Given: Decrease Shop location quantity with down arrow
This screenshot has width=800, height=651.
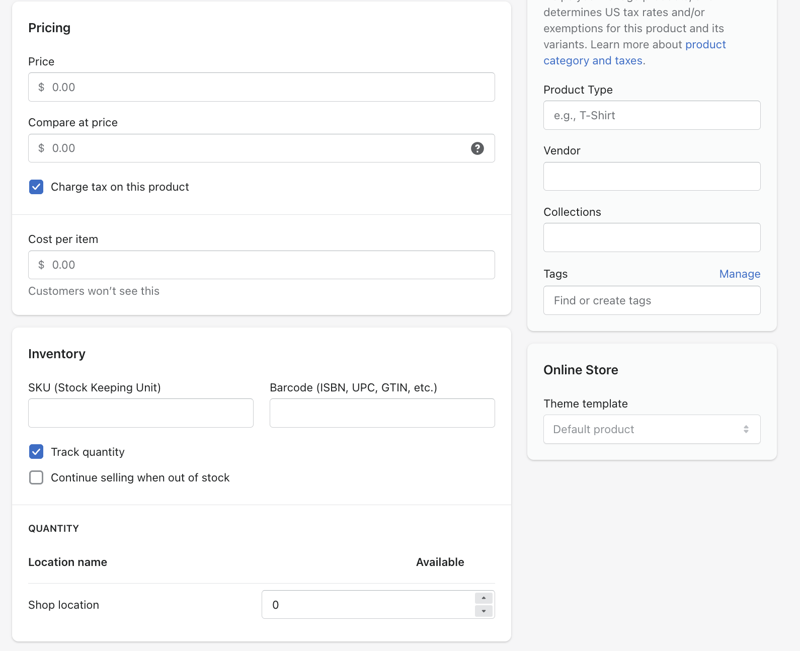Looking at the screenshot, I should 484,611.
